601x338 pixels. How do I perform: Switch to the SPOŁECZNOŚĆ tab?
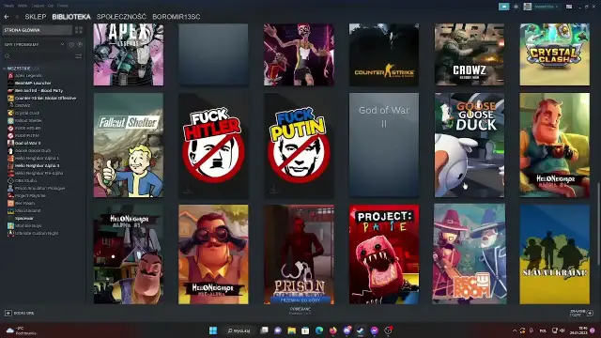[121, 17]
